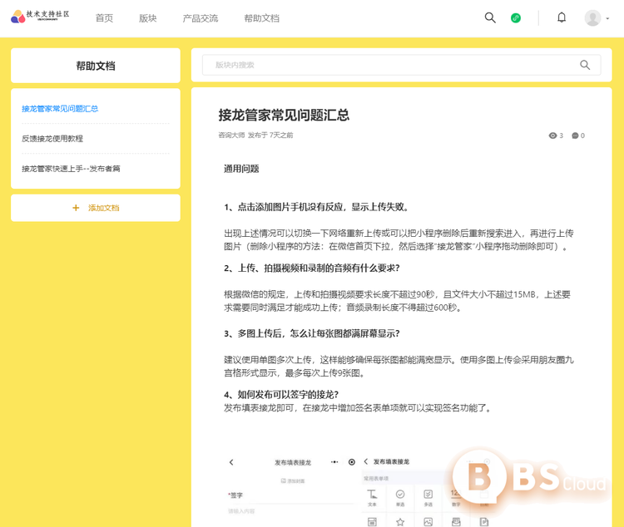This screenshot has height=527, width=624.
Task: Click the star icon in the form items grid
Action: click(400, 522)
